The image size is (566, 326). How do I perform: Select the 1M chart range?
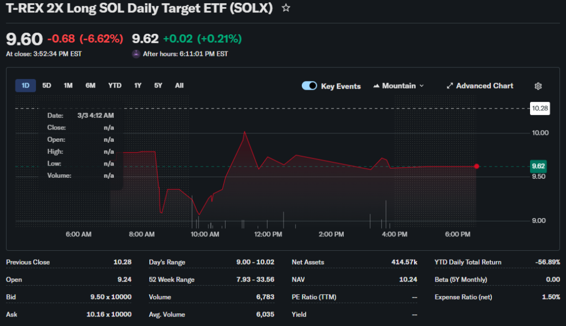(68, 85)
